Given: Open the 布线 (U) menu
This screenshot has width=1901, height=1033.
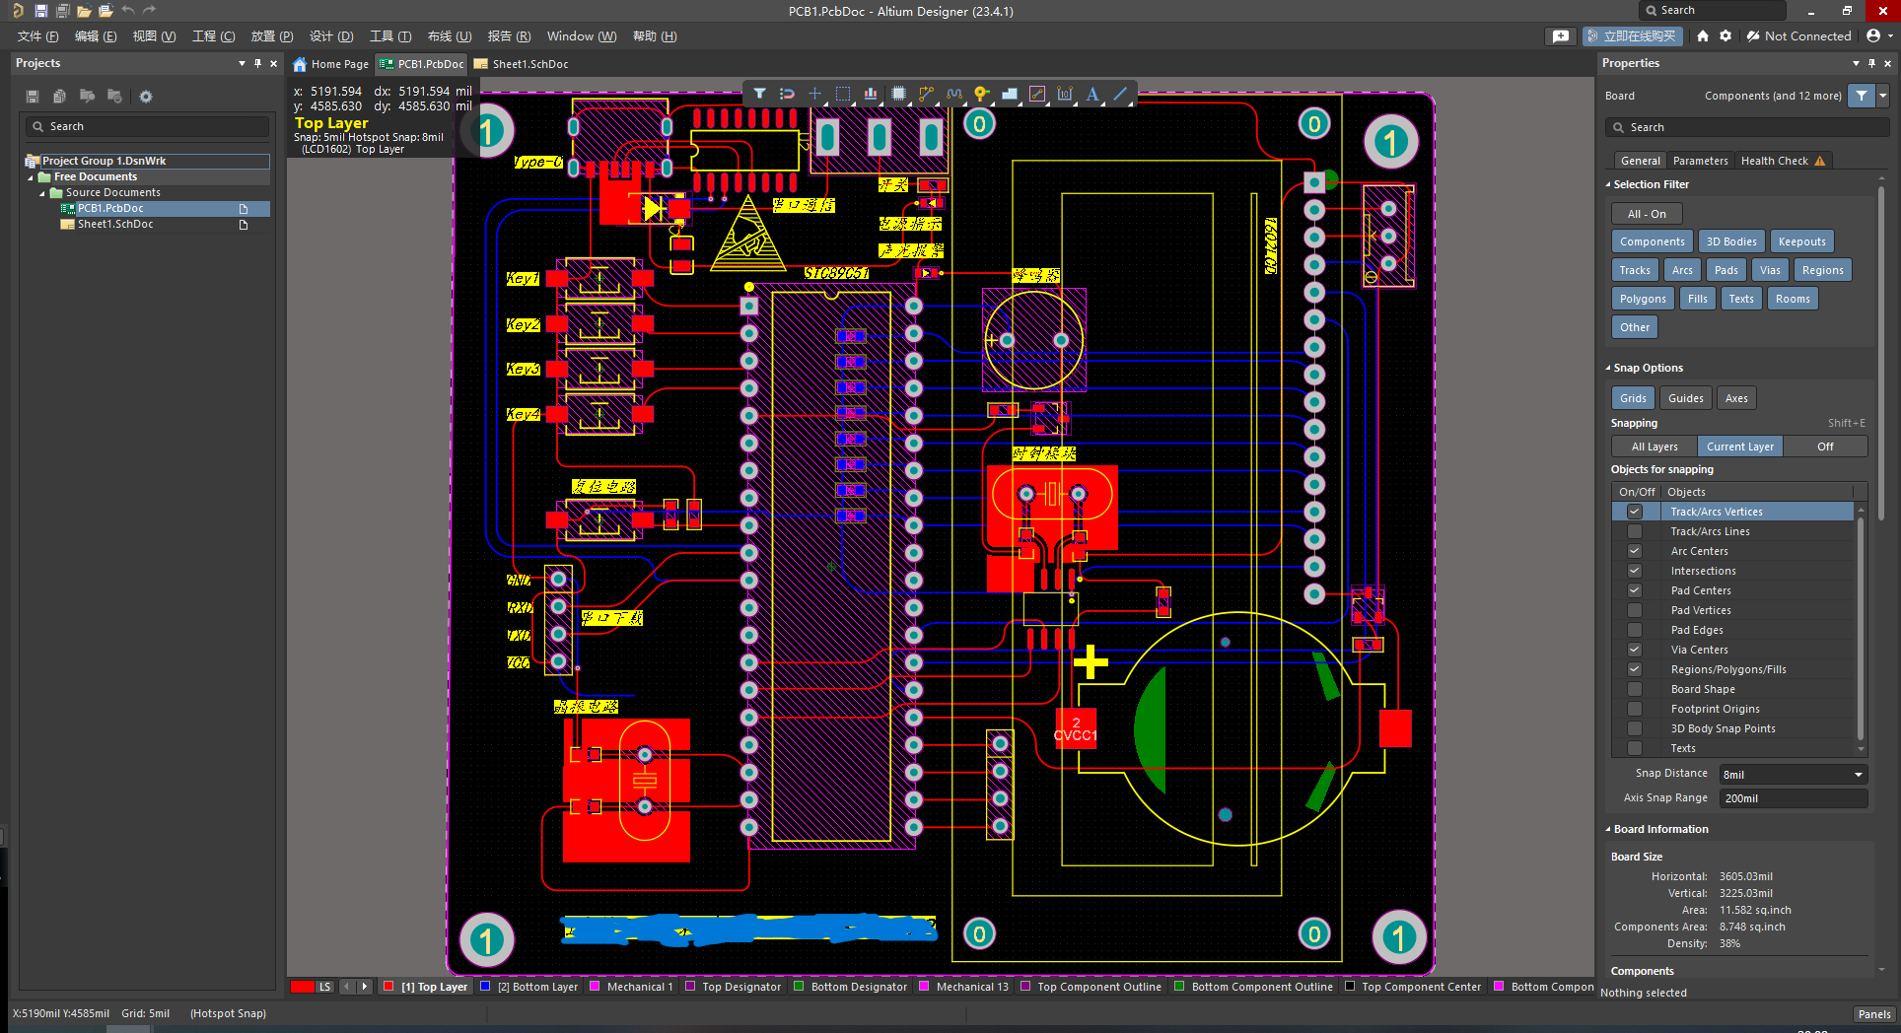Looking at the screenshot, I should [450, 36].
